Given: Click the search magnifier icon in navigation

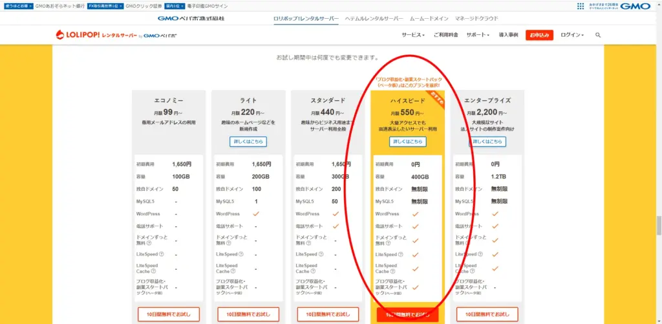Looking at the screenshot, I should click(x=598, y=36).
